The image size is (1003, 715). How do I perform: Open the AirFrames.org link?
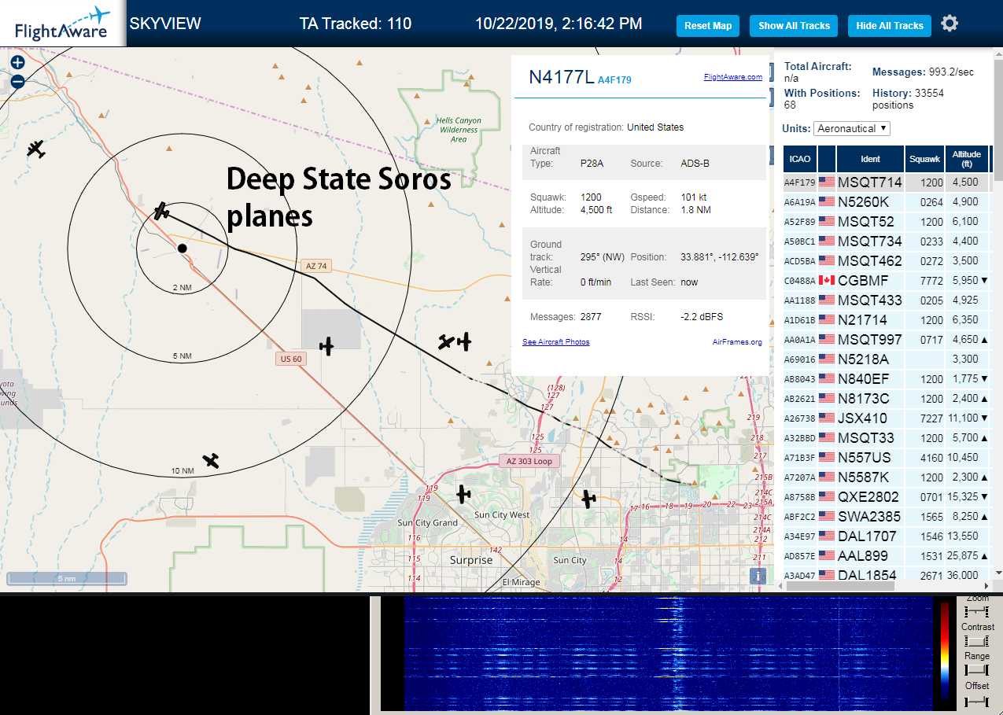pyautogui.click(x=737, y=342)
